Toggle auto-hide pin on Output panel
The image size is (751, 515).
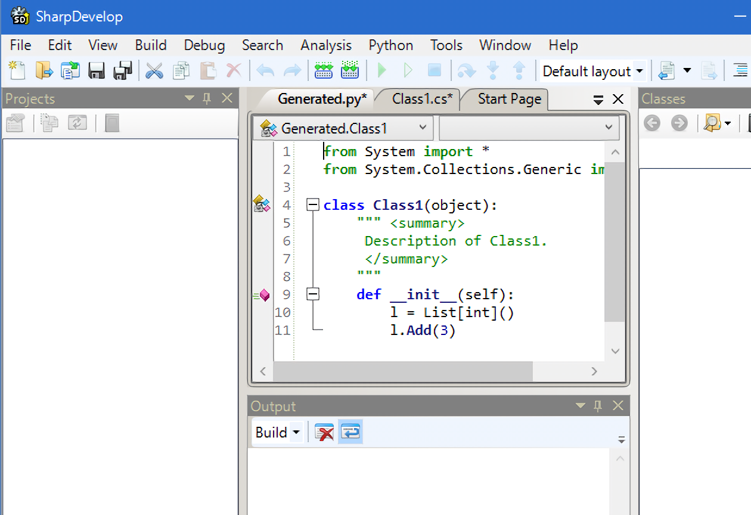pyautogui.click(x=598, y=406)
